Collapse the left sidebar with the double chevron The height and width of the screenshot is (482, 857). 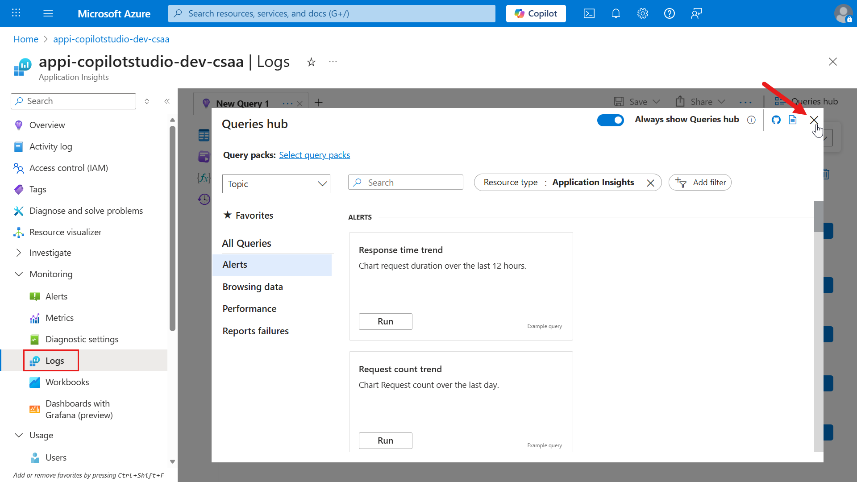click(x=167, y=101)
